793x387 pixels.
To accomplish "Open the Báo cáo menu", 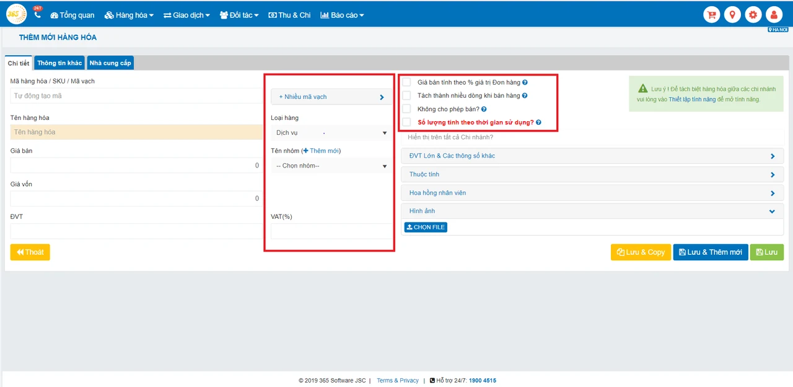I will point(343,15).
